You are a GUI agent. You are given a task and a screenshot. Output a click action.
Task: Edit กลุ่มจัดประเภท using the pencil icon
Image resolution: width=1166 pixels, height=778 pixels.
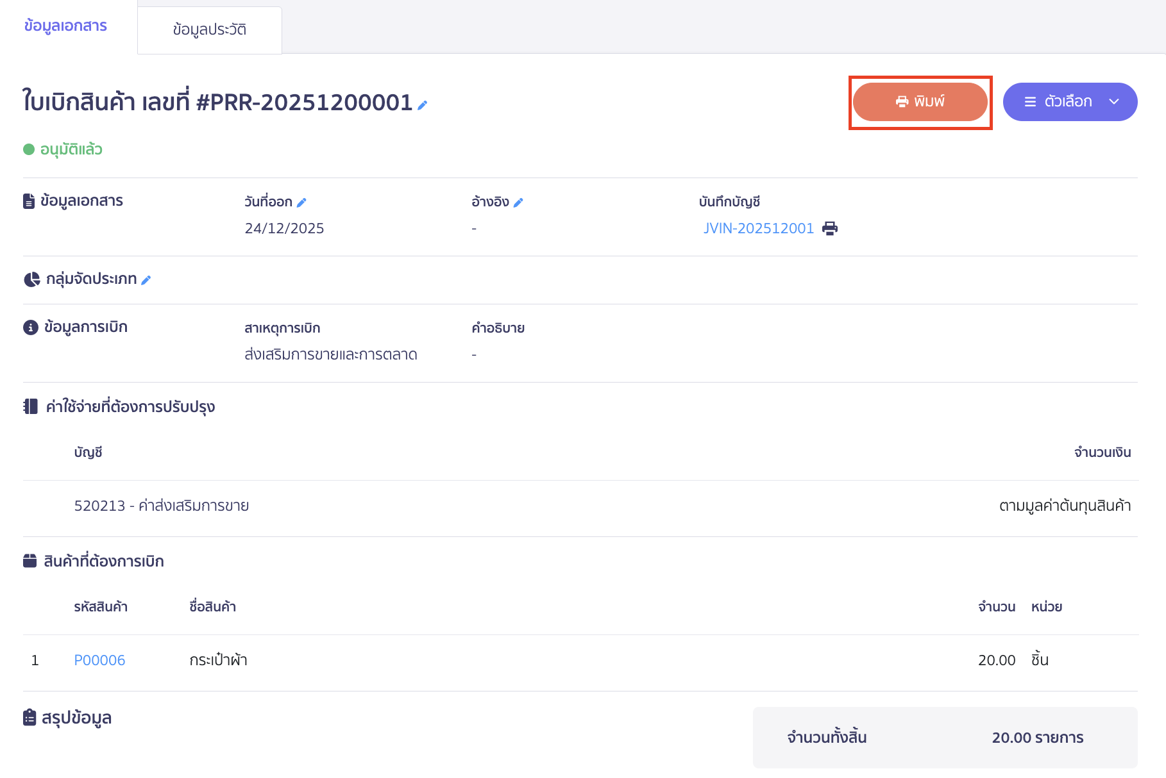[x=146, y=280]
